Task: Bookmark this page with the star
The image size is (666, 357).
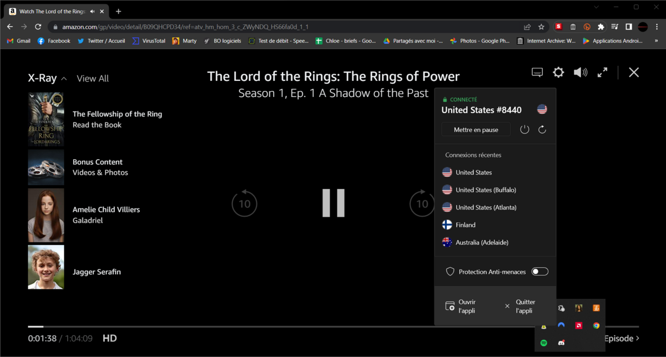Action: (541, 27)
